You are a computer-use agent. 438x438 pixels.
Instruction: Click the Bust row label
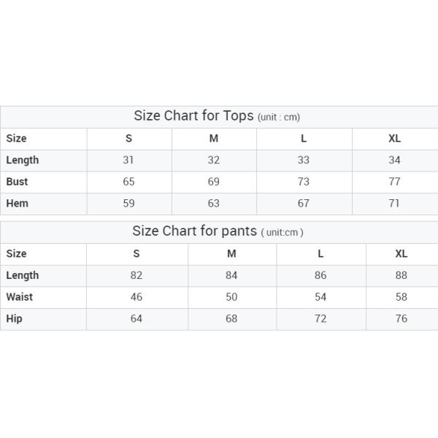pos(18,181)
